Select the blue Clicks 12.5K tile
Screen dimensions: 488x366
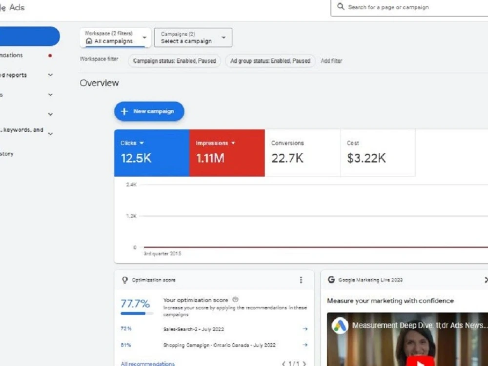(x=152, y=153)
